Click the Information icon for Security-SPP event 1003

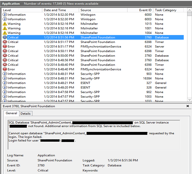point(5,96)
